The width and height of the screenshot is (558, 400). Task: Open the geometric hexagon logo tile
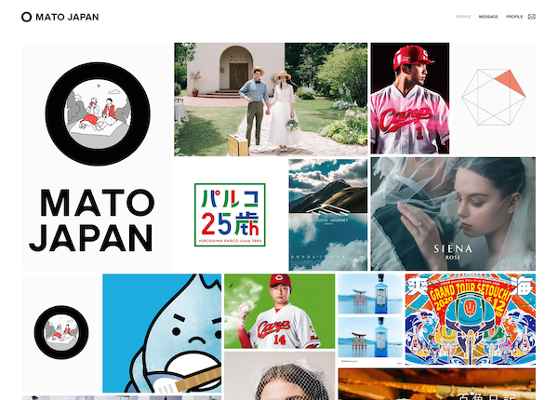coord(494,99)
